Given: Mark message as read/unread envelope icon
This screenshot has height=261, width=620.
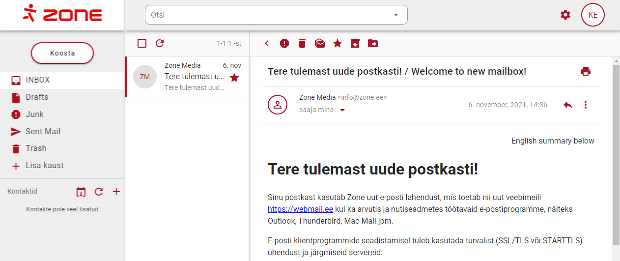Looking at the screenshot, I should [x=320, y=43].
